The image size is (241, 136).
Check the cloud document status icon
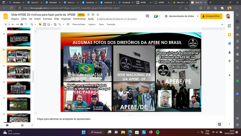pos(98,14)
